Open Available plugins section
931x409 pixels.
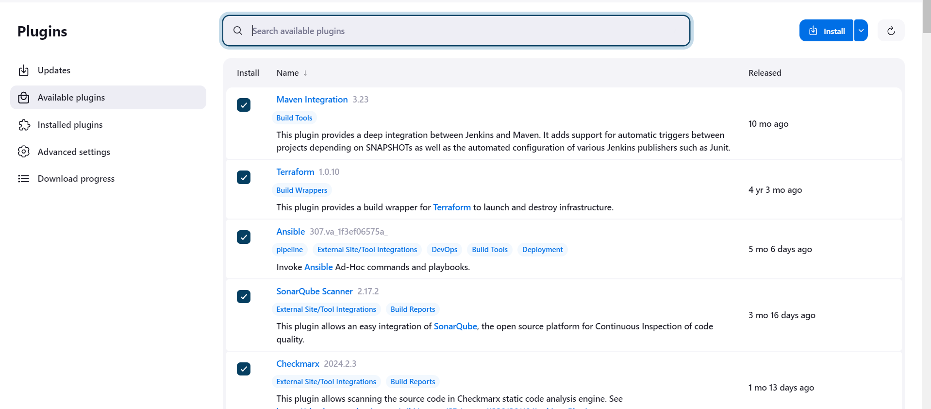tap(108, 98)
